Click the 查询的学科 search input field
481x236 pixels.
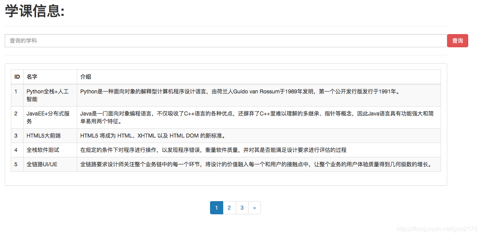tap(226, 41)
